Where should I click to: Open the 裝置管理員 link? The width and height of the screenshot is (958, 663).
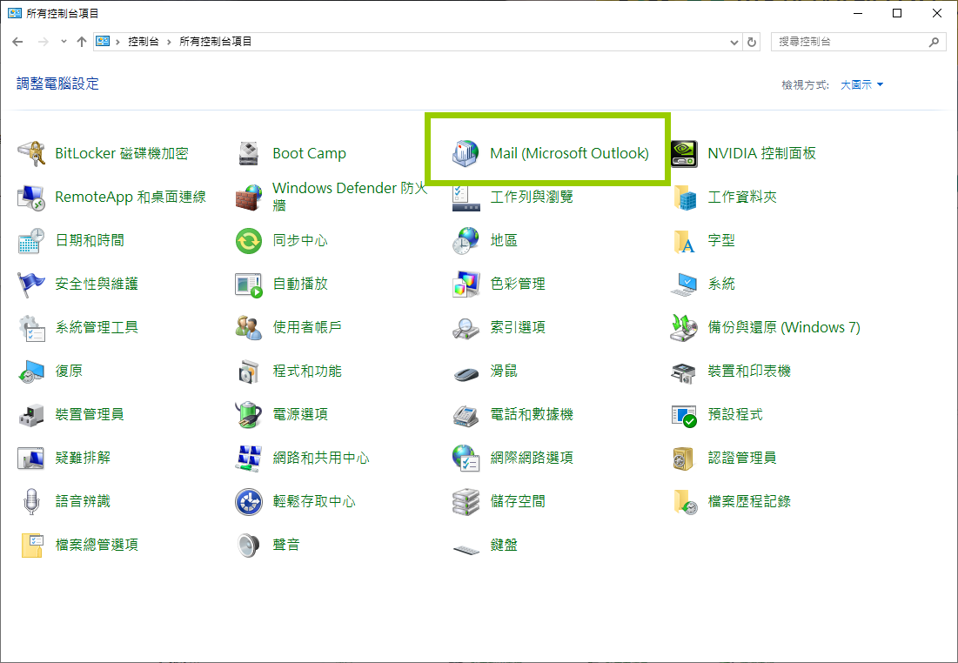point(89,415)
